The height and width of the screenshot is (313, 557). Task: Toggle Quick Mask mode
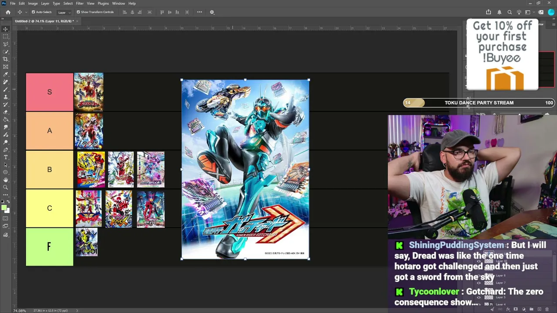6,219
